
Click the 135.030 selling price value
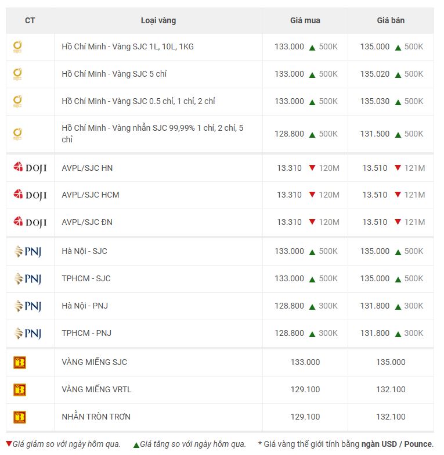(375, 101)
